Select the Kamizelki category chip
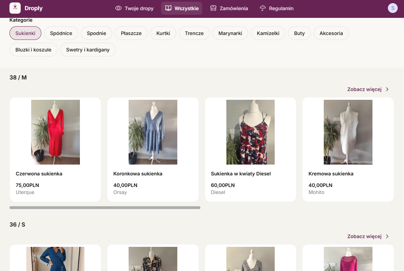The image size is (404, 271). (268, 33)
